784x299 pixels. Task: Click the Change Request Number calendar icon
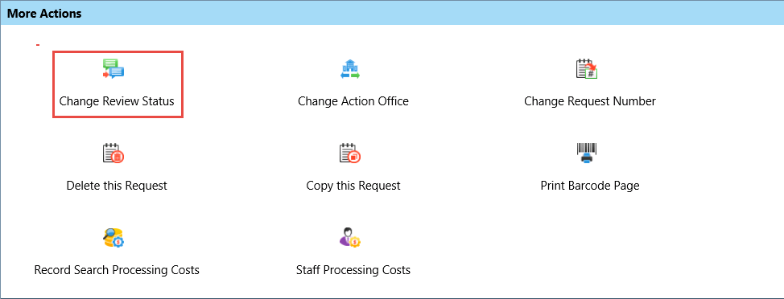click(587, 69)
